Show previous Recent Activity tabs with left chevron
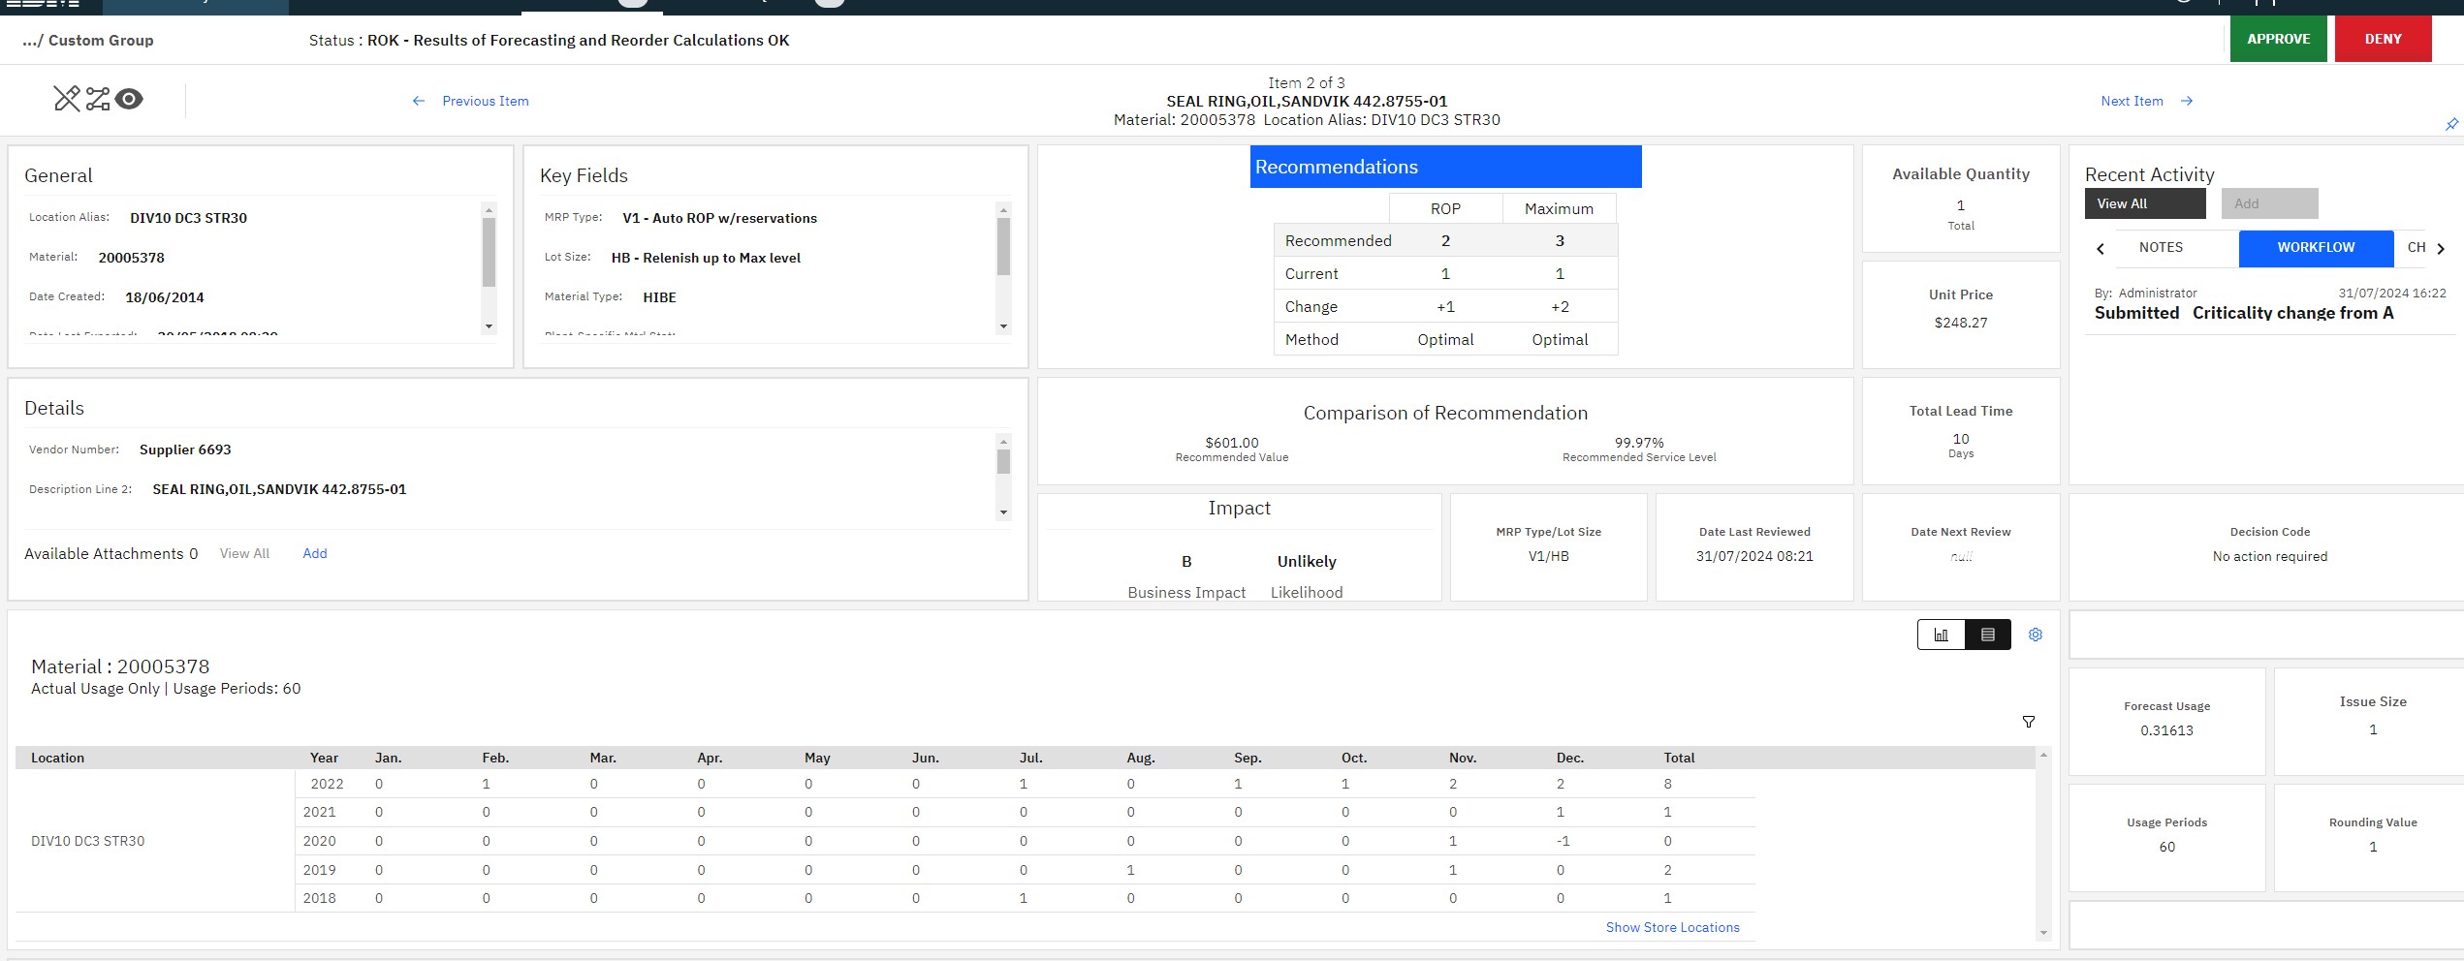Image resolution: width=2464 pixels, height=961 pixels. 2101,248
